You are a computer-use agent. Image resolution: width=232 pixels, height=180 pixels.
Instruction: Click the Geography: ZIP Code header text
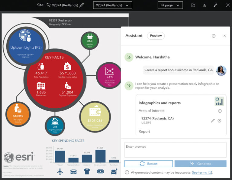[x=60, y=24]
